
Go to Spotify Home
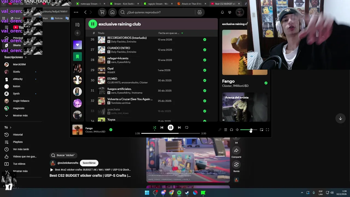tap(112, 12)
